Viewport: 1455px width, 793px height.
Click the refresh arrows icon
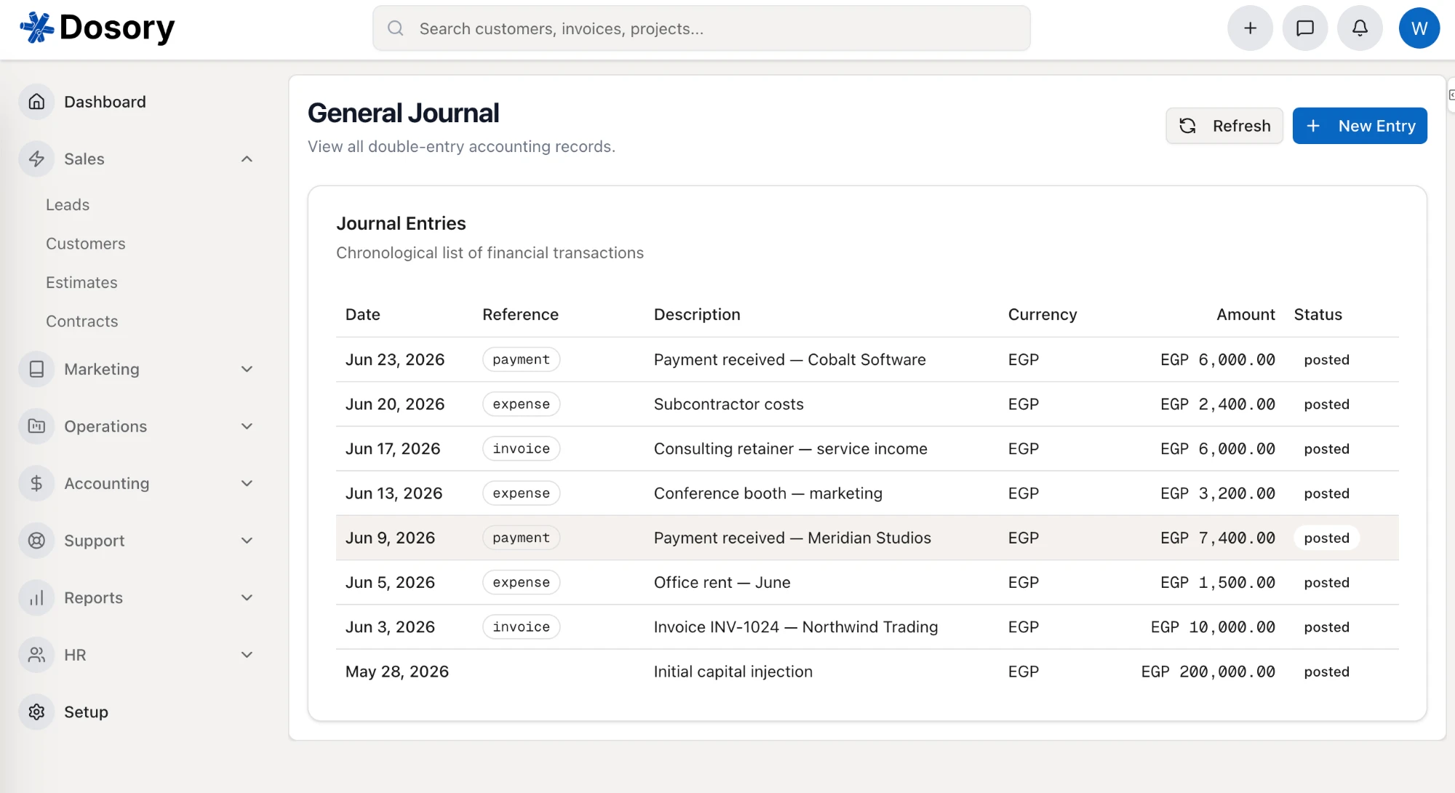(1187, 126)
